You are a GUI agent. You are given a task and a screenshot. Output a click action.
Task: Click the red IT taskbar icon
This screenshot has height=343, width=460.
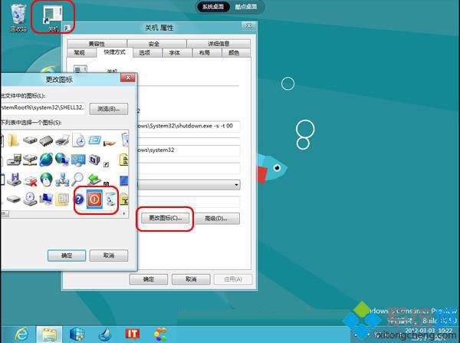133,334
